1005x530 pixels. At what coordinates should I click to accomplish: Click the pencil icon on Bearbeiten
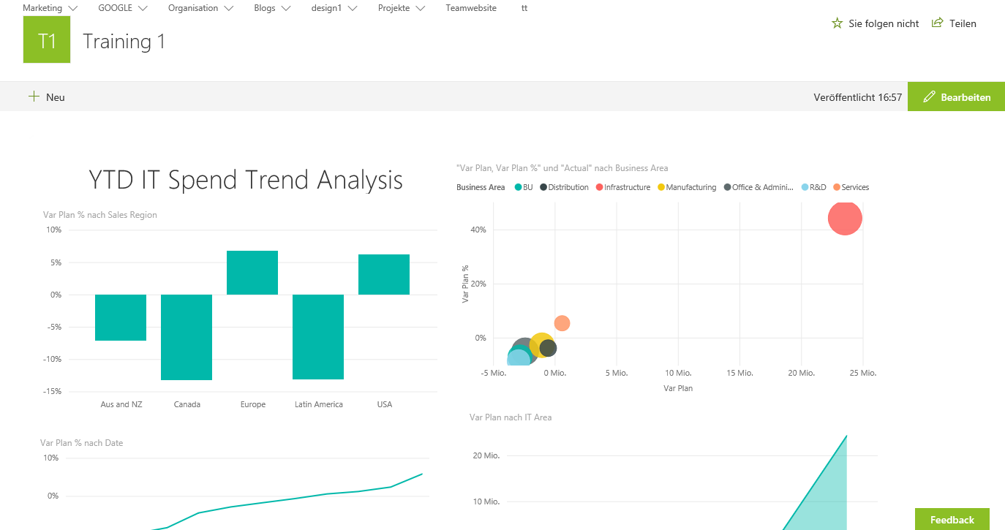[929, 97]
